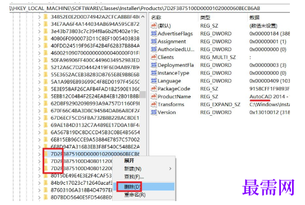Click the Language DWORD value icon
305x205 pixels.
[x=154, y=81]
